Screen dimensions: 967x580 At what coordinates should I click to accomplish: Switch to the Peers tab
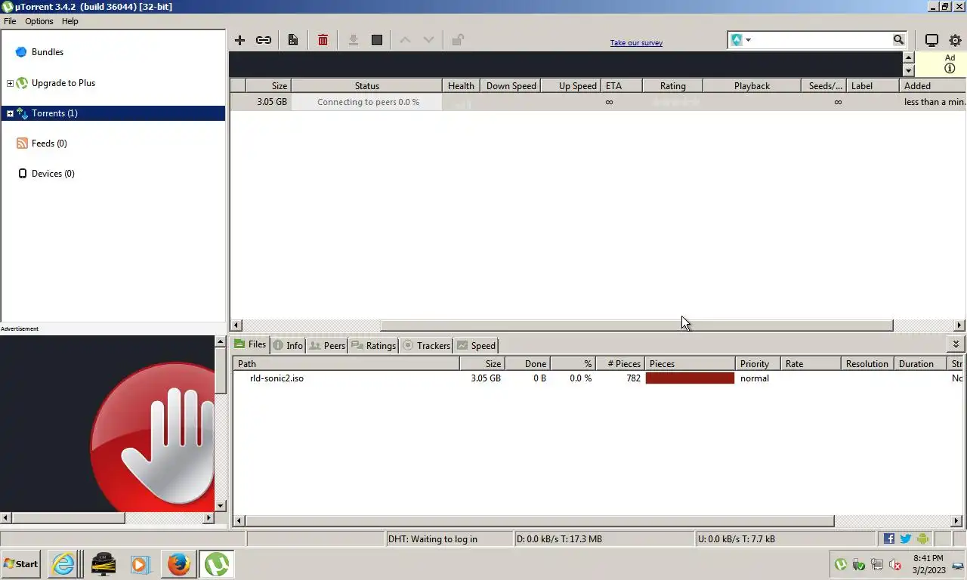[x=327, y=345]
